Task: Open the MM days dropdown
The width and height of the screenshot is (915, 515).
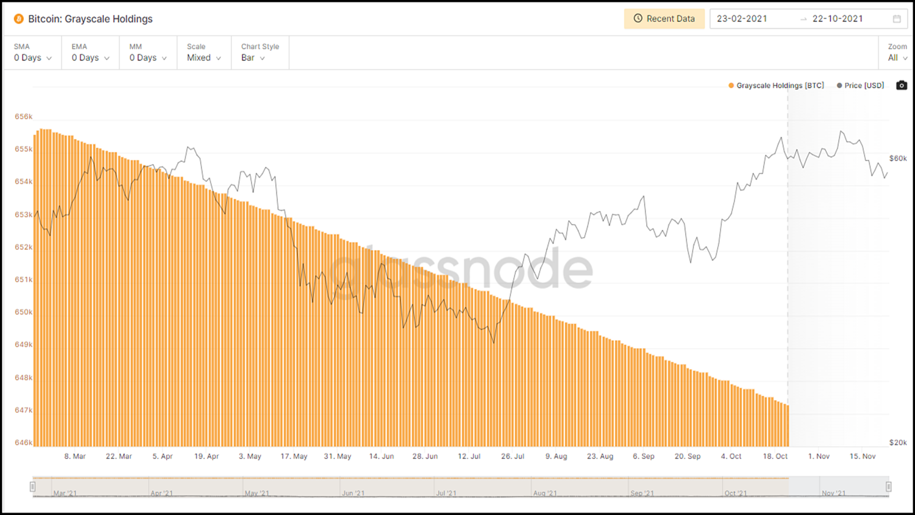Action: tap(148, 57)
